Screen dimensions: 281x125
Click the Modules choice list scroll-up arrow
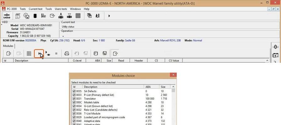(x=173, y=87)
